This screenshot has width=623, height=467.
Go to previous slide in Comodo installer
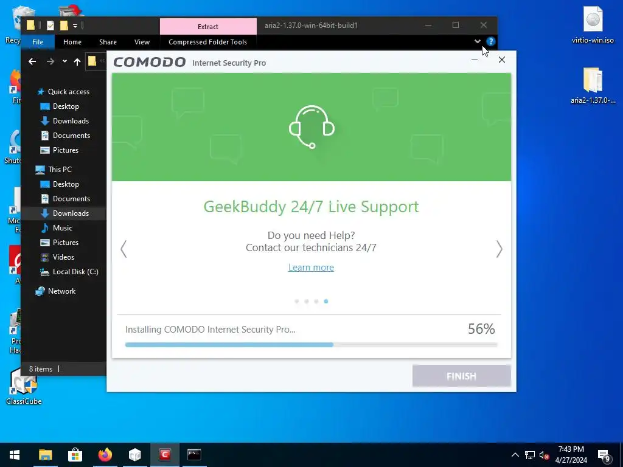124,249
